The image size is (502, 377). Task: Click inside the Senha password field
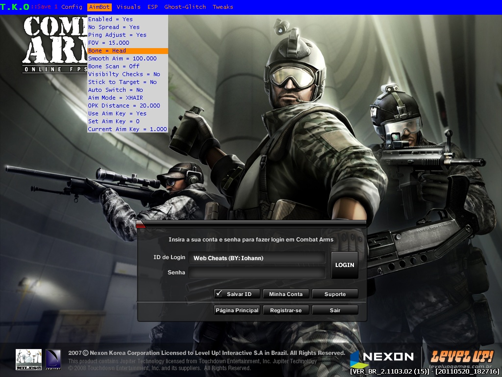tap(257, 273)
